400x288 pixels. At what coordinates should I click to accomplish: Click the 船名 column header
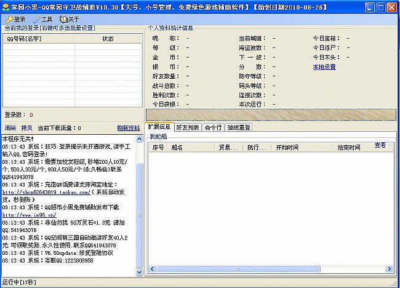191,148
